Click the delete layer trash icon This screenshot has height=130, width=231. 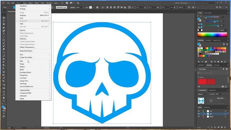pos(225,127)
